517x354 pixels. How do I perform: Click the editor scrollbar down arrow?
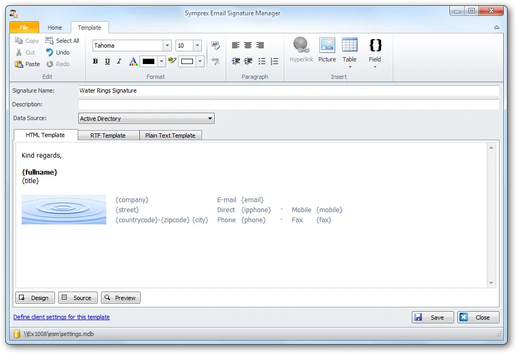tap(491, 283)
